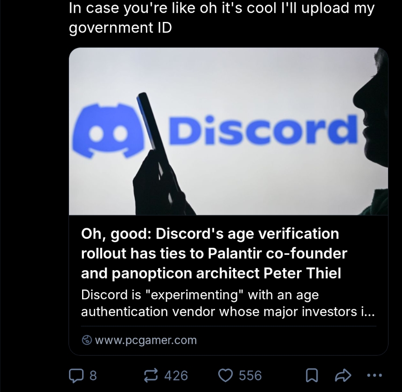Click the post text about uploading government ID
Screen dimensions: 402x392
[221, 18]
